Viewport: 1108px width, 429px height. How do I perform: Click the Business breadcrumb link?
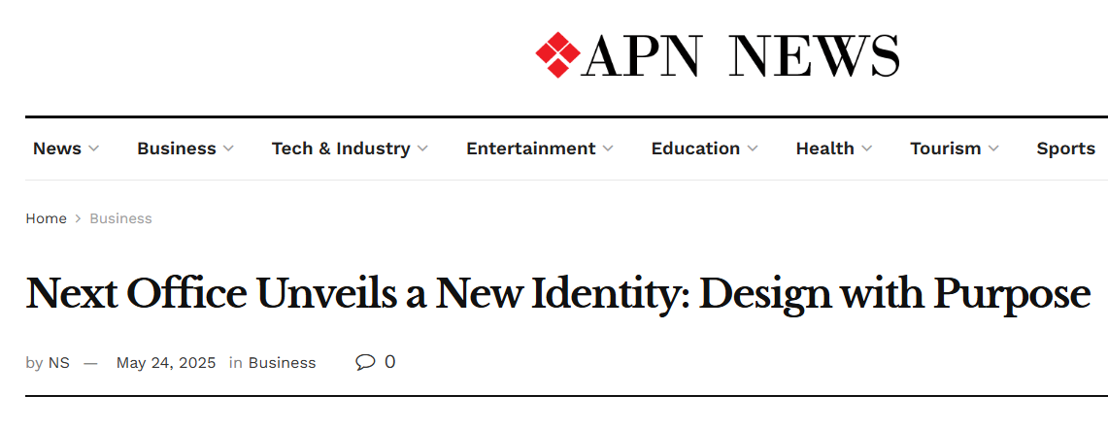coord(120,218)
